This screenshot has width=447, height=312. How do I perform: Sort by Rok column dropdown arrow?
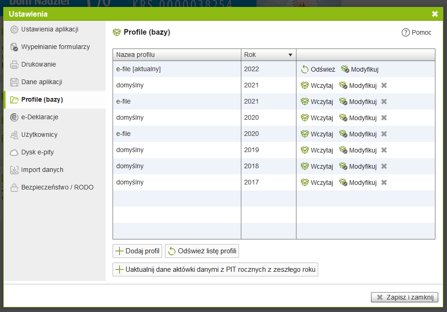point(290,55)
